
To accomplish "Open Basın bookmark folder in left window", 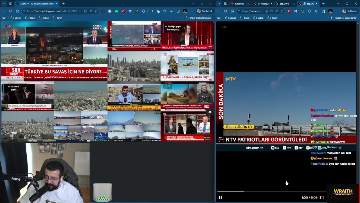I will pyautogui.click(x=30, y=18).
